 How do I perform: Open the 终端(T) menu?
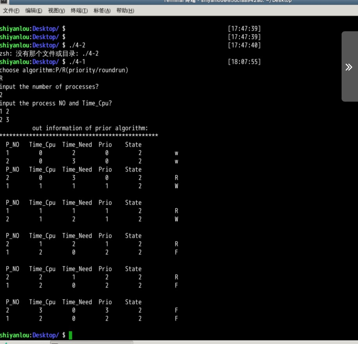click(79, 11)
